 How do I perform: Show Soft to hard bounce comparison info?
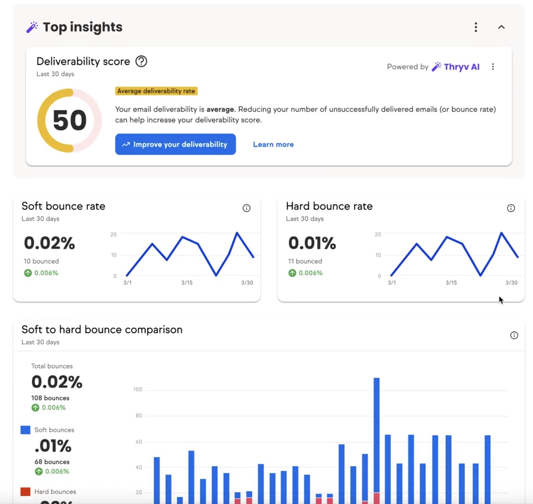tap(514, 335)
